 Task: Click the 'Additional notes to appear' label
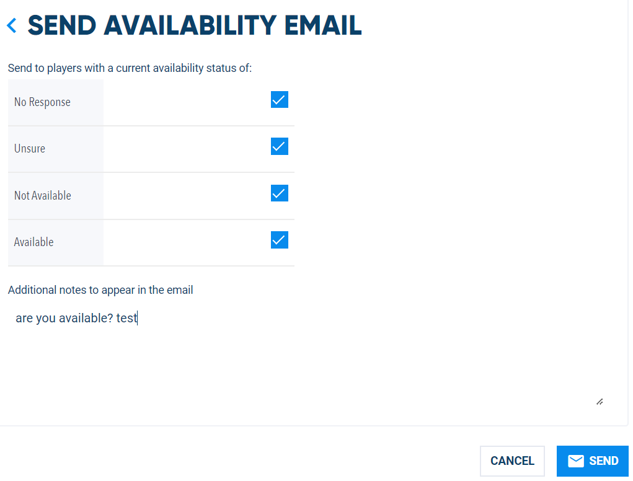pos(100,290)
